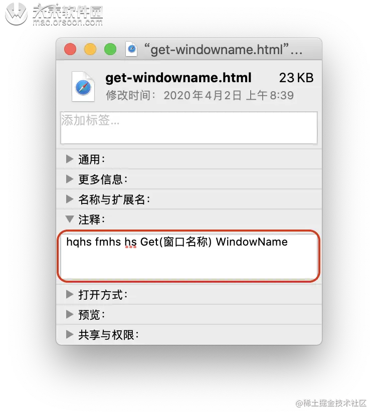Zoom the info window with green button
The width and height of the screenshot is (378, 419).
(x=110, y=49)
